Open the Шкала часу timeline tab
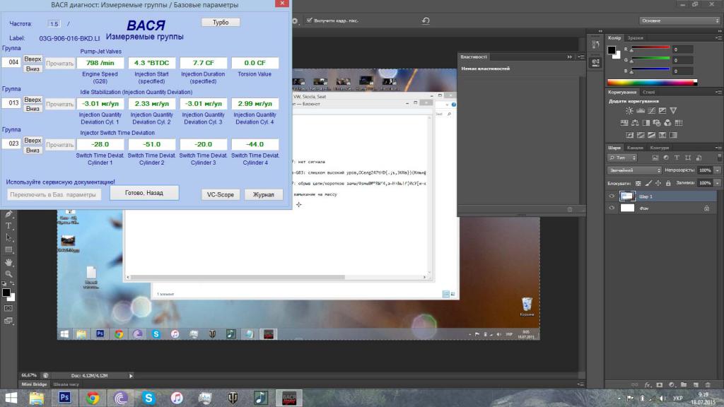Screen dimensions: 724x407 pyautogui.click(x=66, y=384)
